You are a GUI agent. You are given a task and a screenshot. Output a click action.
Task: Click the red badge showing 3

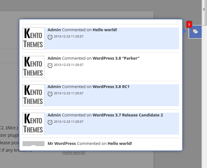189,24
